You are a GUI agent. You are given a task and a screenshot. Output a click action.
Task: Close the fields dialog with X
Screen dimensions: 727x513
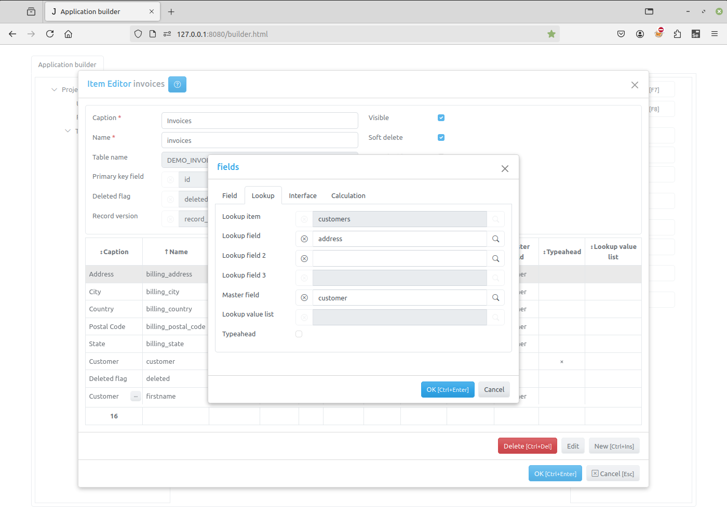click(x=505, y=169)
